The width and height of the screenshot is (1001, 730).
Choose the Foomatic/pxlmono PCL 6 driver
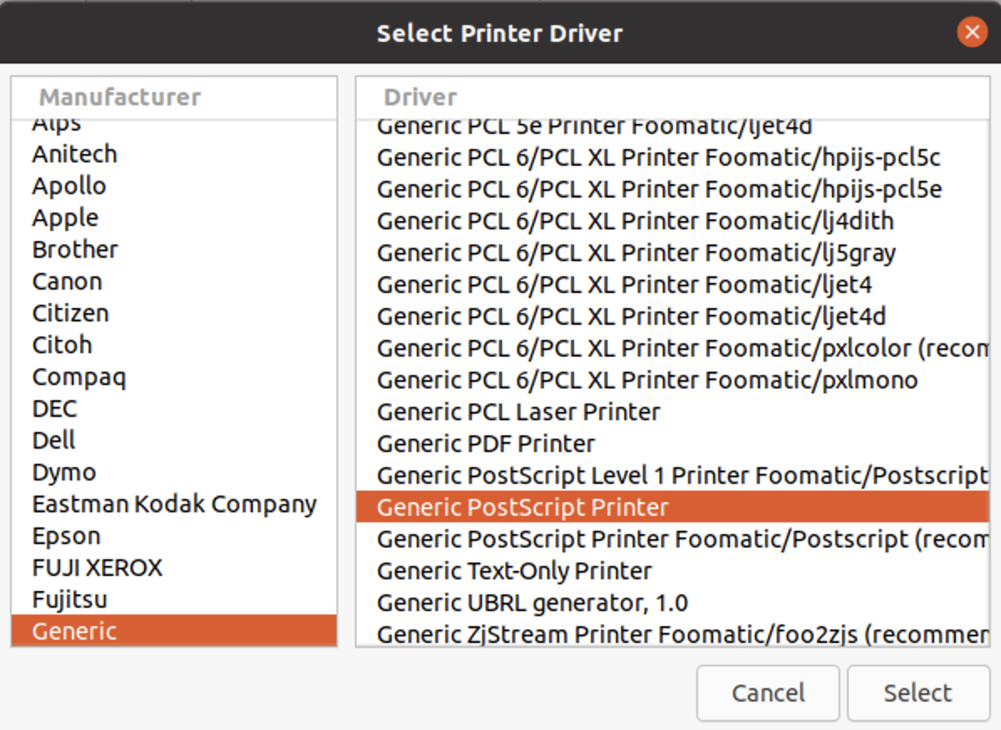coord(646,380)
